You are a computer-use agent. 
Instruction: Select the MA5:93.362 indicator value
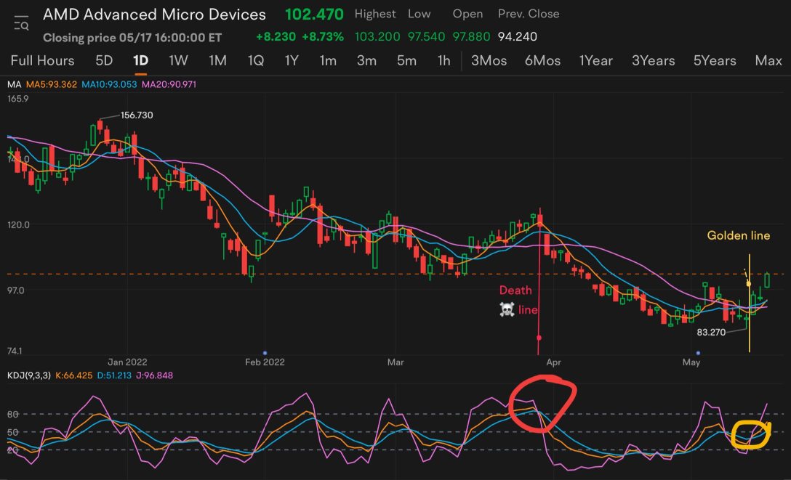coord(52,85)
